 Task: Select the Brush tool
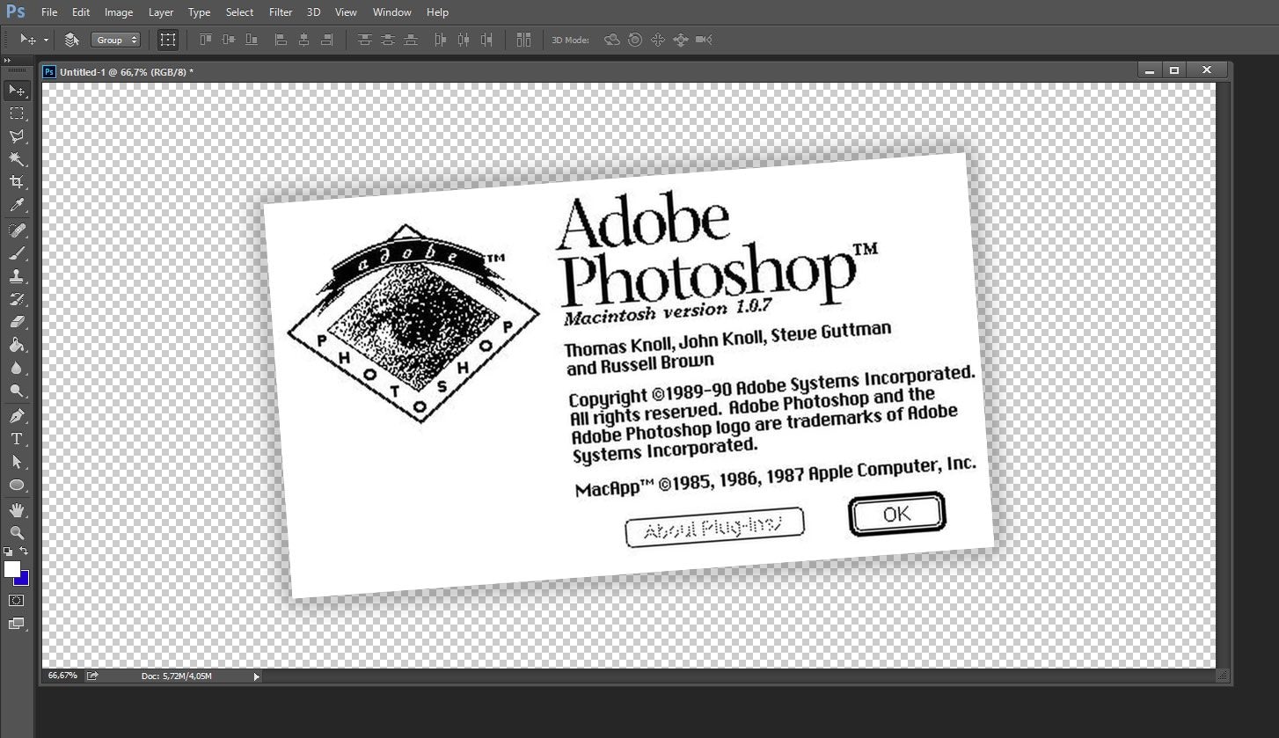tap(17, 253)
